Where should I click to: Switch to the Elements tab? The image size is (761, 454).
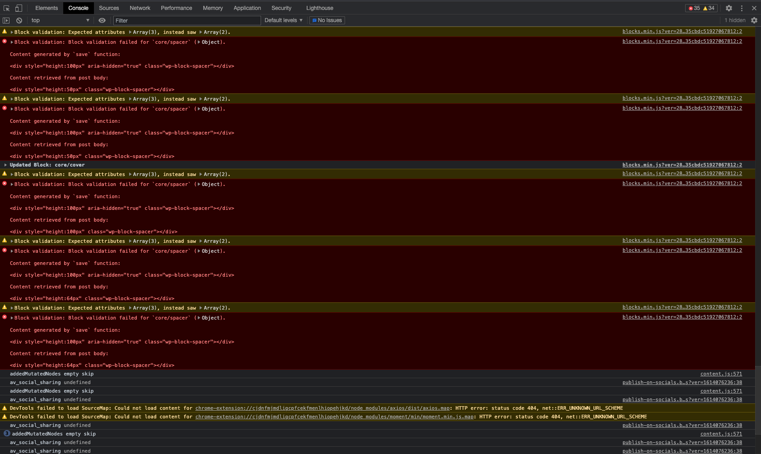tap(47, 8)
